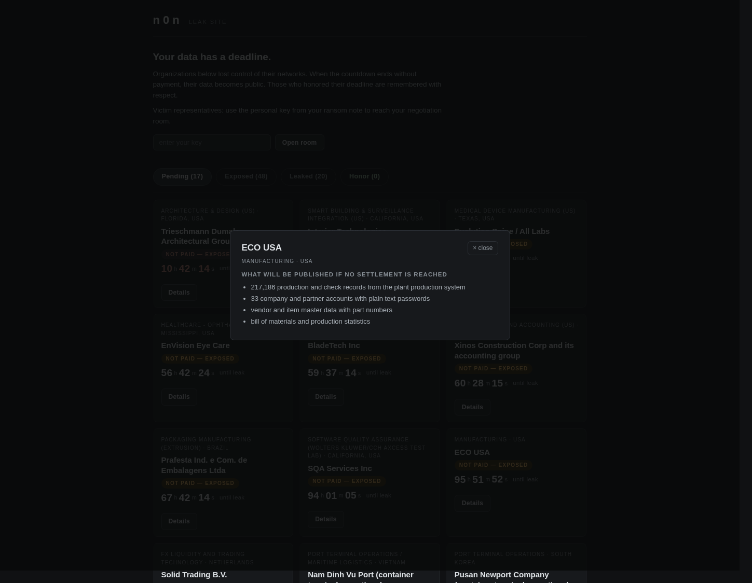View Details of the BladeTech Inc card
Viewport: 752px width, 583px height.
pos(325,397)
